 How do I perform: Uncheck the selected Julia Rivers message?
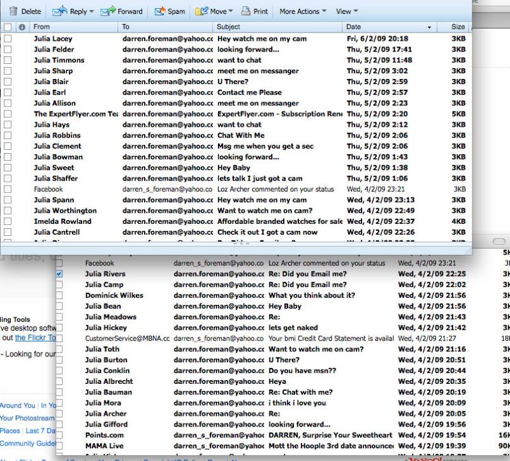point(59,274)
